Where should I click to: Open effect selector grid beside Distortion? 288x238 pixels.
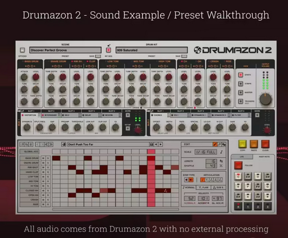coord(39,115)
